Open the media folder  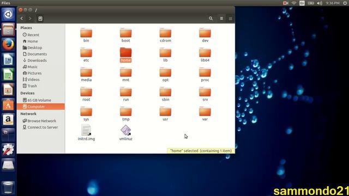pos(86,74)
